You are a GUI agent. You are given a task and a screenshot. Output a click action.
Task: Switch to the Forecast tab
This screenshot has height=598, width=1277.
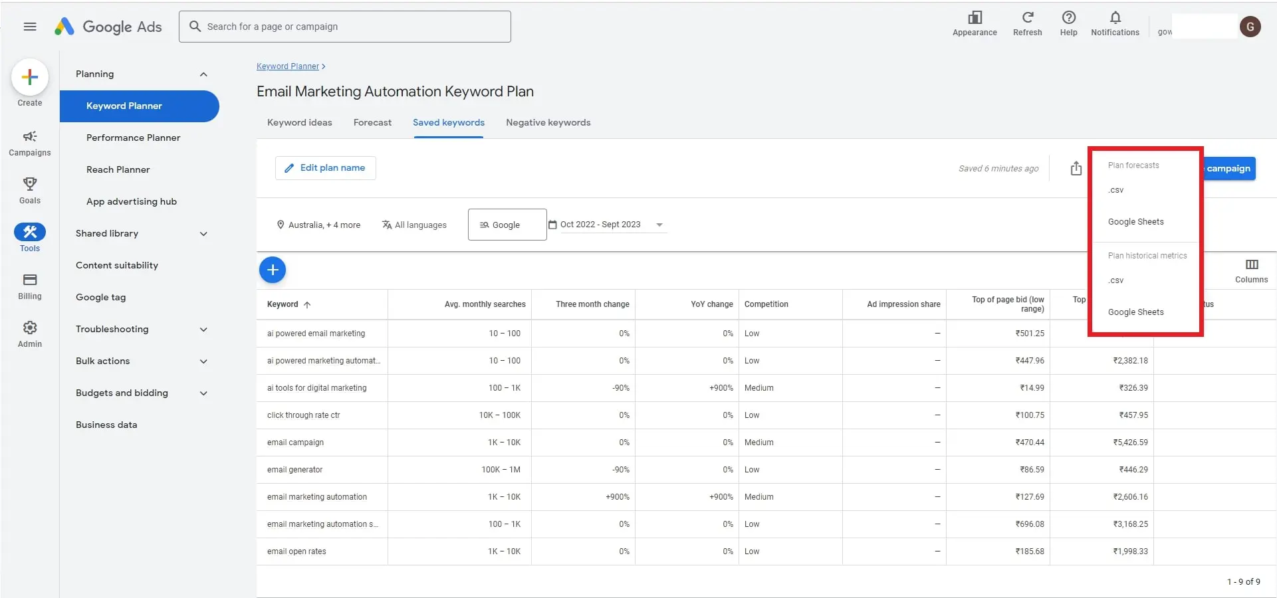click(372, 123)
